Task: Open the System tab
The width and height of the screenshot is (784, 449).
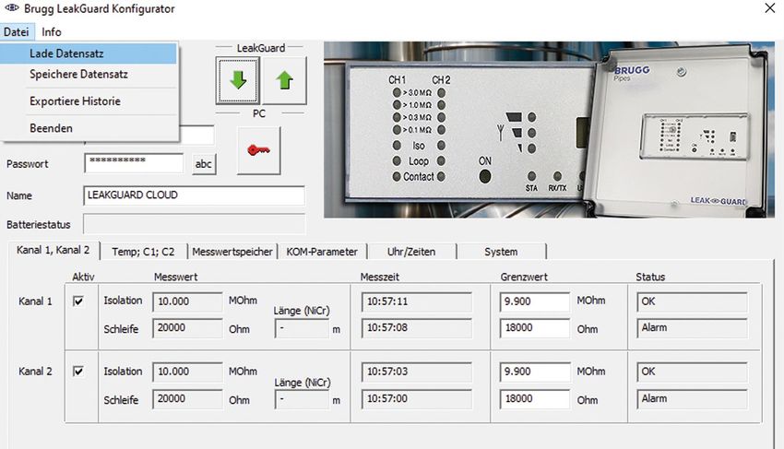Action: point(501,252)
